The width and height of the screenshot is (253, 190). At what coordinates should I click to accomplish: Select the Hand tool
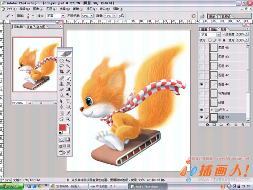tap(61, 119)
